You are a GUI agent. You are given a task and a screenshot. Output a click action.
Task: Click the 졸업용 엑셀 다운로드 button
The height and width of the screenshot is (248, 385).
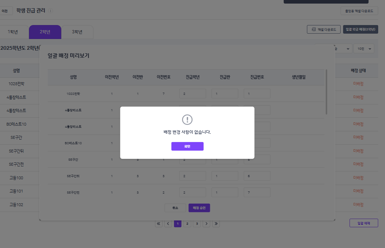[x=359, y=11]
